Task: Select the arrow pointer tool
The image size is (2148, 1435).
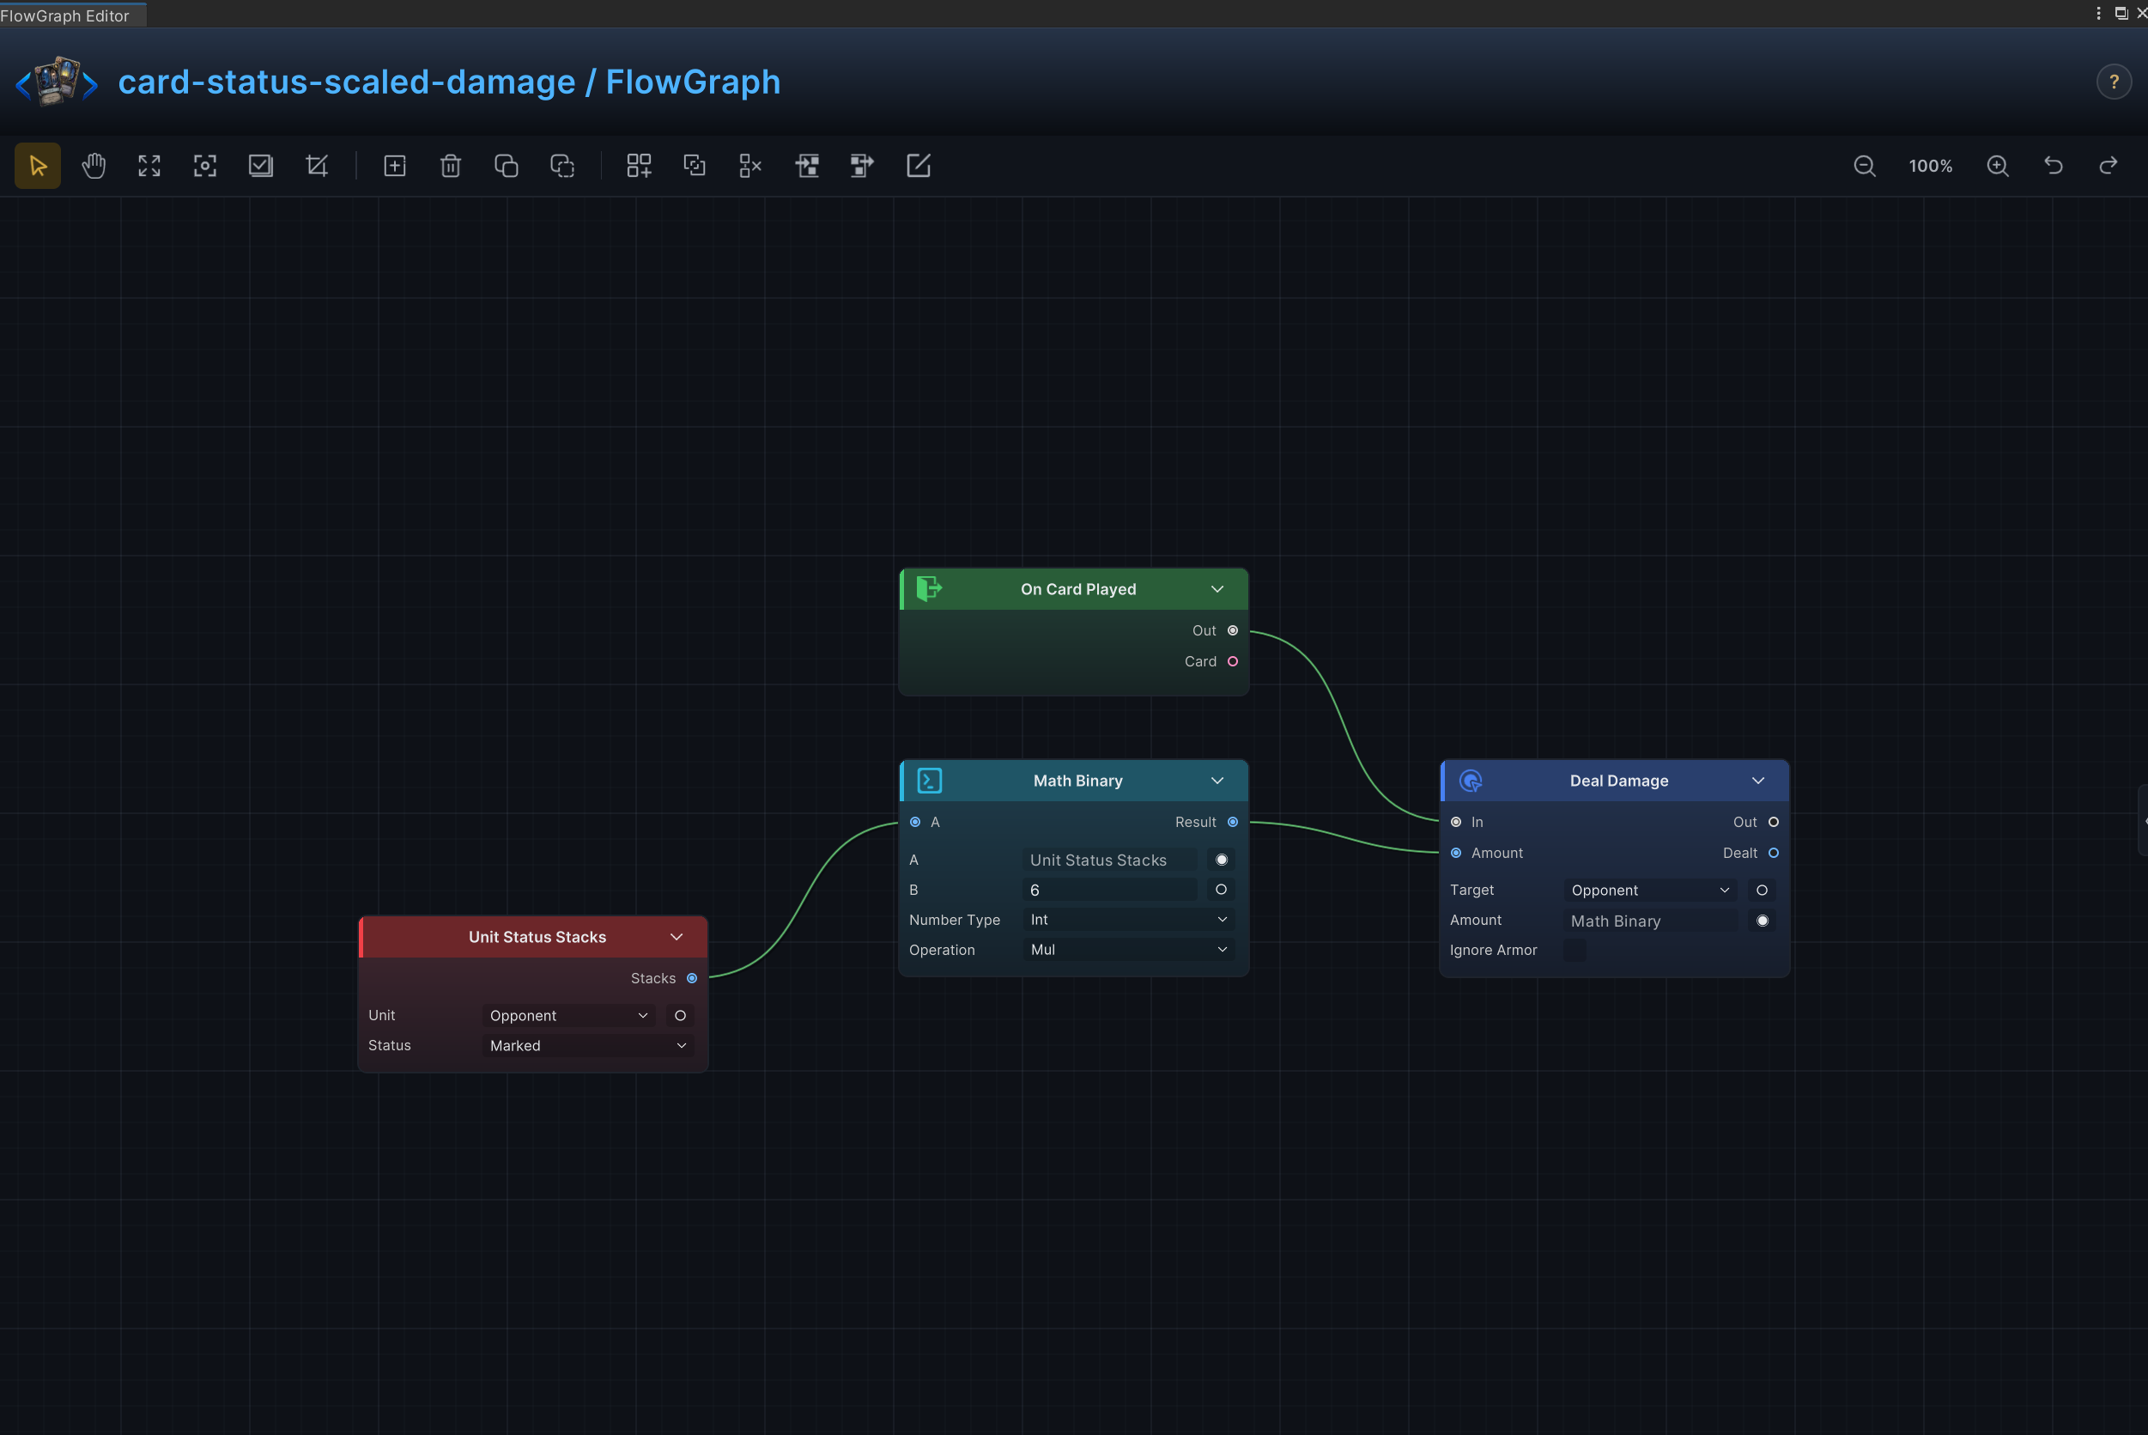Action: pyautogui.click(x=38, y=166)
